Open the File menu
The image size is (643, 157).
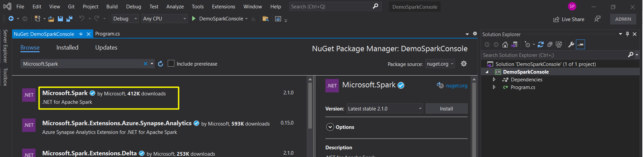[20, 6]
